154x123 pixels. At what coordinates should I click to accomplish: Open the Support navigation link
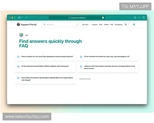pyautogui.click(x=95, y=25)
